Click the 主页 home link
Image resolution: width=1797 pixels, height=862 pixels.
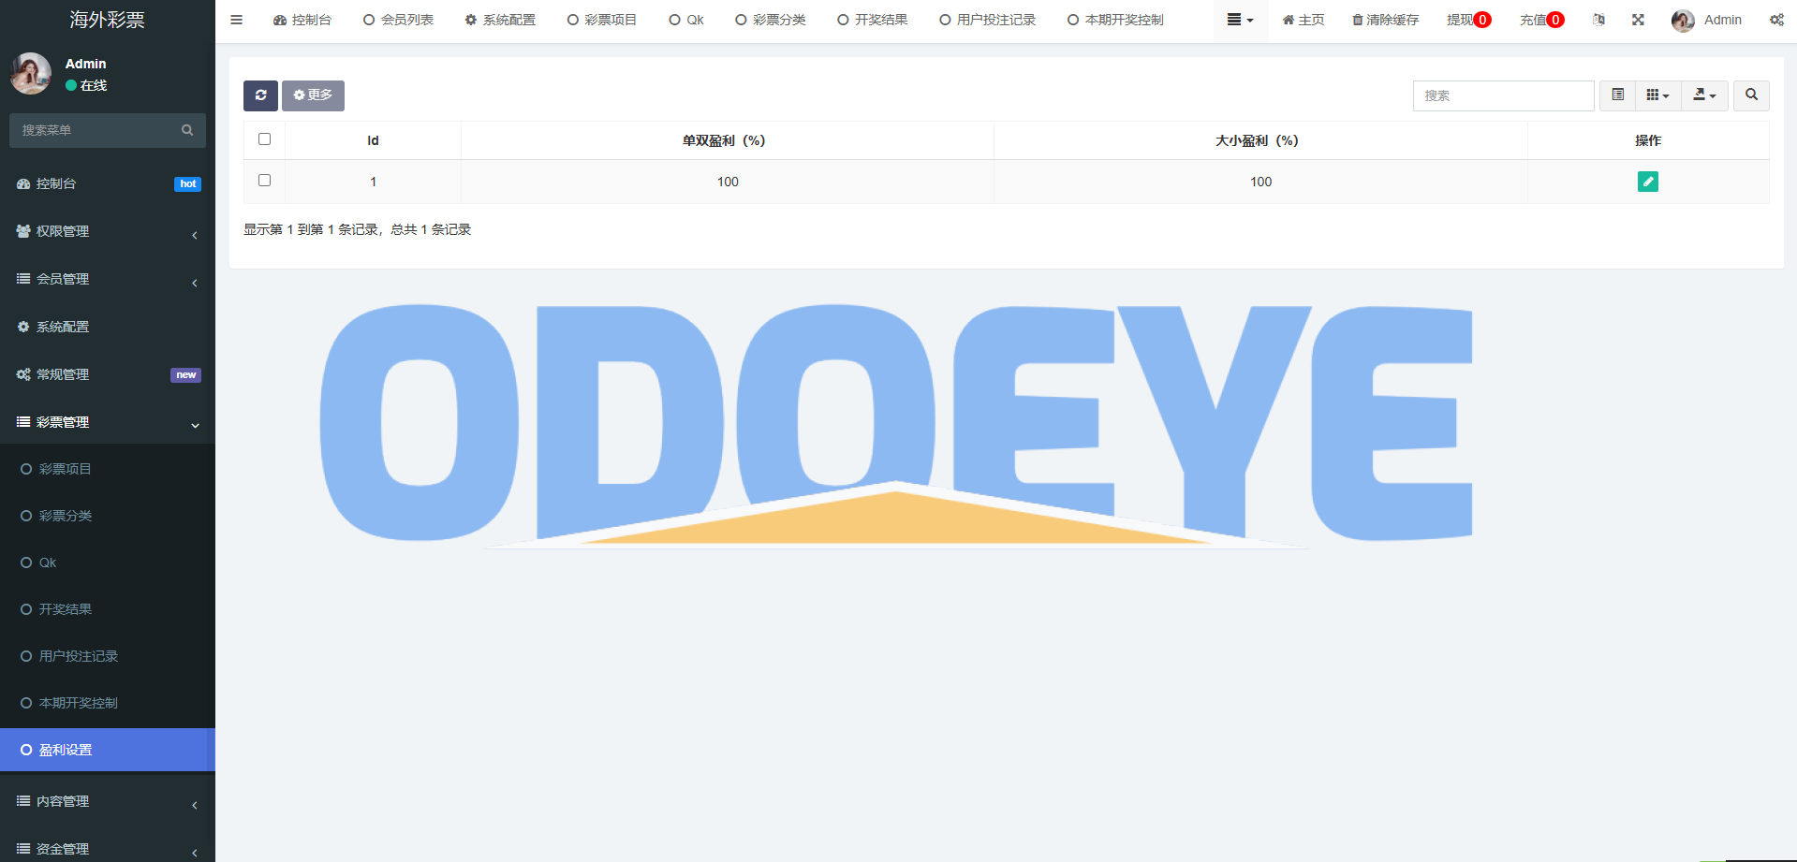(x=1304, y=20)
